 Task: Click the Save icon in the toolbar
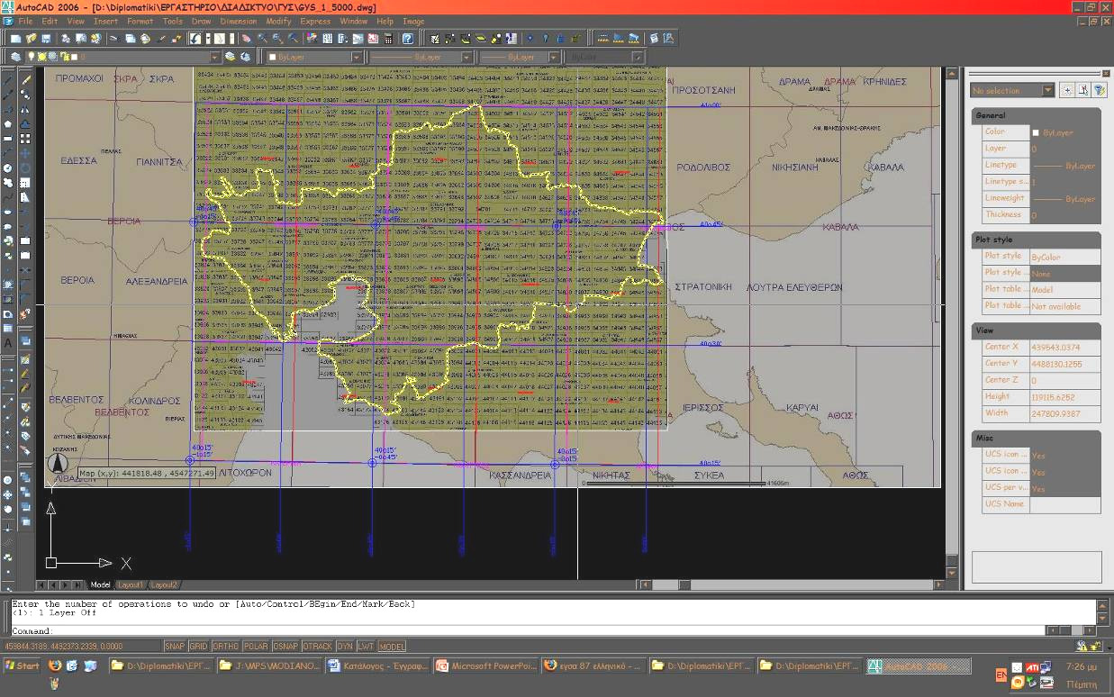click(46, 39)
